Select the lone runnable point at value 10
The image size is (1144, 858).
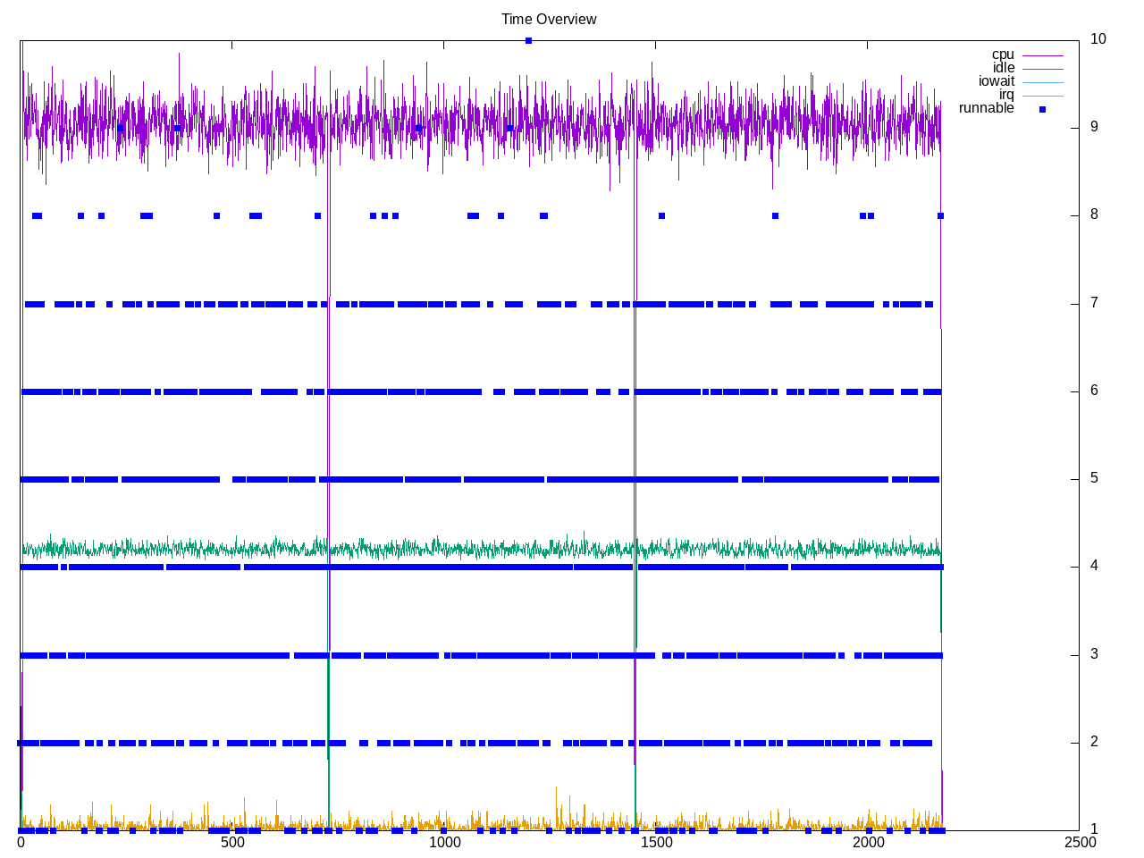coord(528,40)
